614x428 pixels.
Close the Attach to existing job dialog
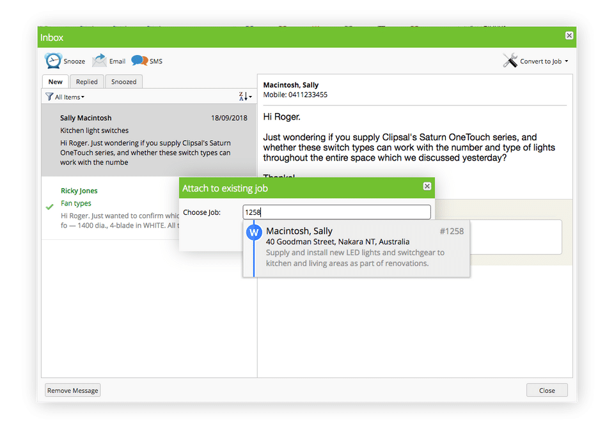(427, 186)
